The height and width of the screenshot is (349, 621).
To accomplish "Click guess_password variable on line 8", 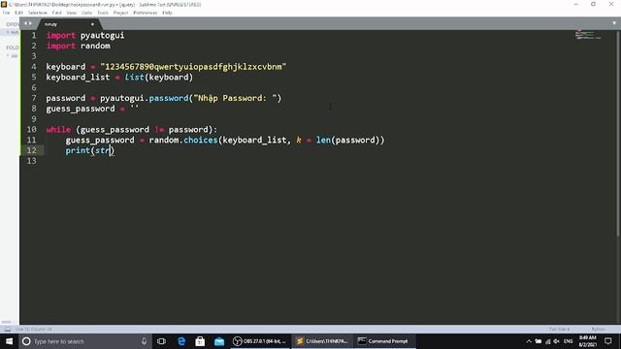I will 81,109.
